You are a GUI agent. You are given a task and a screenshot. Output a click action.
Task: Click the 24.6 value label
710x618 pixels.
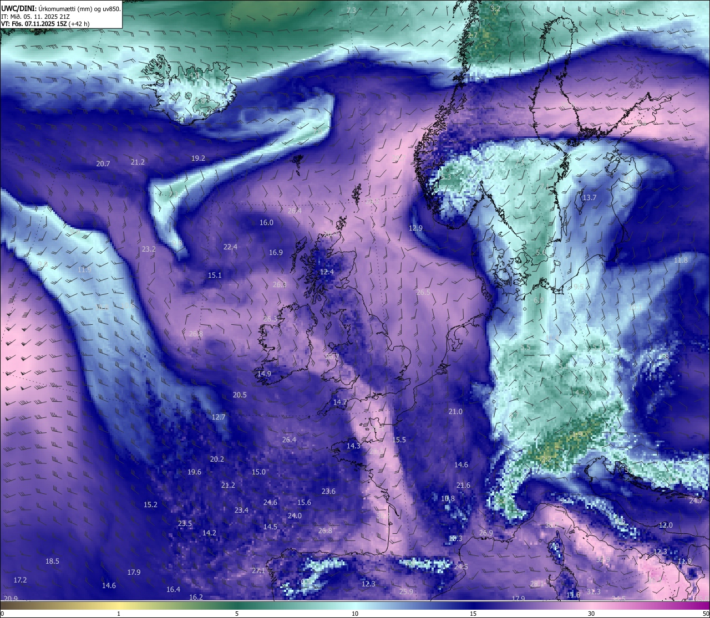click(x=270, y=502)
